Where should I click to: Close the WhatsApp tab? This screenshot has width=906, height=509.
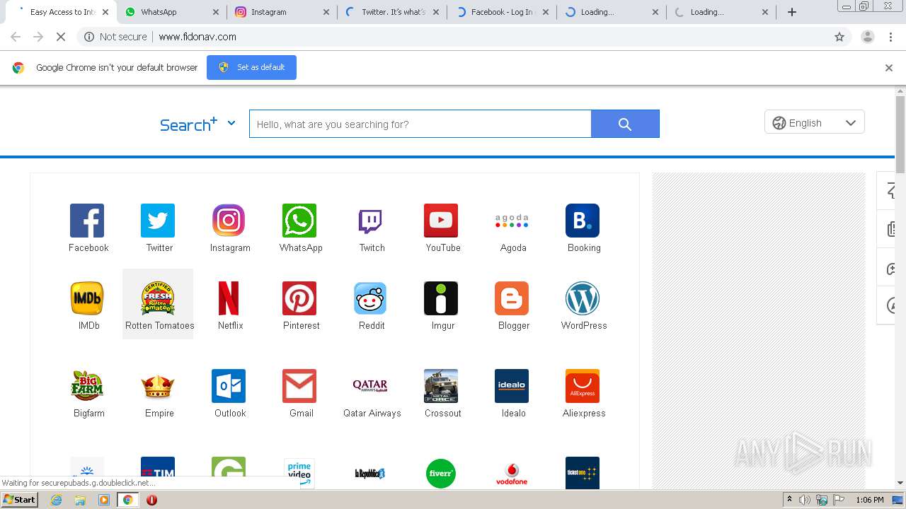[216, 12]
